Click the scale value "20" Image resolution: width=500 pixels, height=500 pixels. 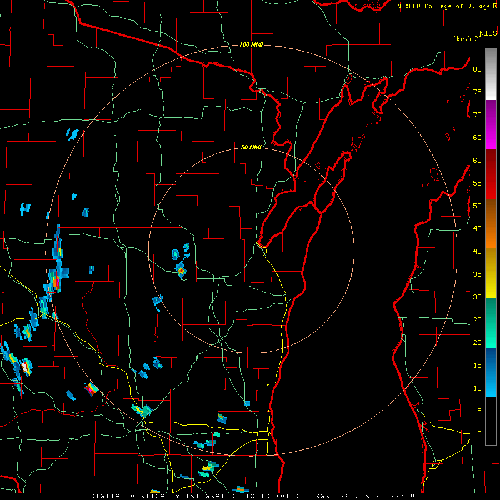(x=477, y=343)
